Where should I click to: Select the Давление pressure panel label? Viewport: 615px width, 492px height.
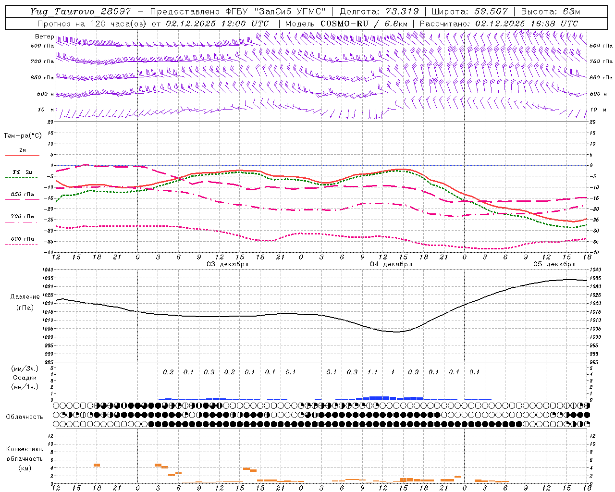(25, 297)
